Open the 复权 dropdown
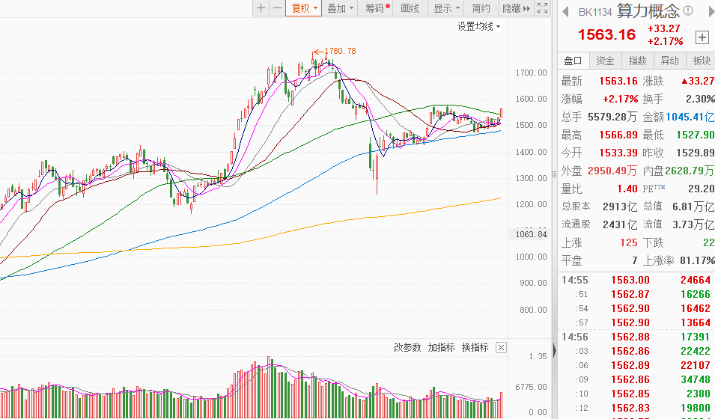The height and width of the screenshot is (419, 715). [x=304, y=8]
